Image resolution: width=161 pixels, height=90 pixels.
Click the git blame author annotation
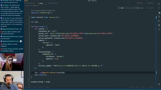43,10
